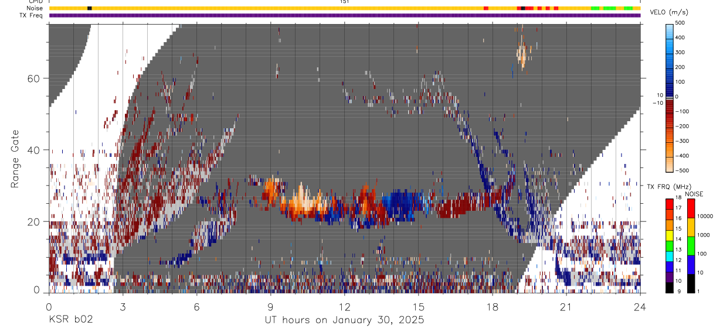
Task: Click the black 9–10 MHz swatch in TX FRQ legend
Action: tap(670, 287)
